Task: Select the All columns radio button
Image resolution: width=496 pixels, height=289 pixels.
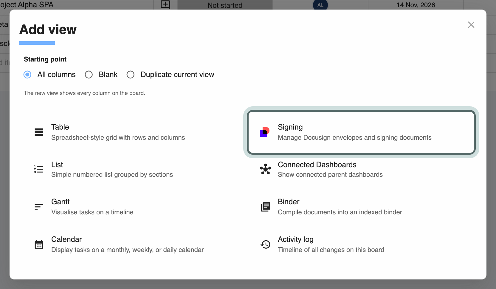Action: tap(27, 75)
